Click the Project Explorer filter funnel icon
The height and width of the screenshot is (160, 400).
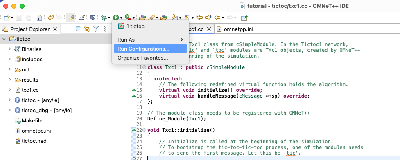(x=96, y=29)
